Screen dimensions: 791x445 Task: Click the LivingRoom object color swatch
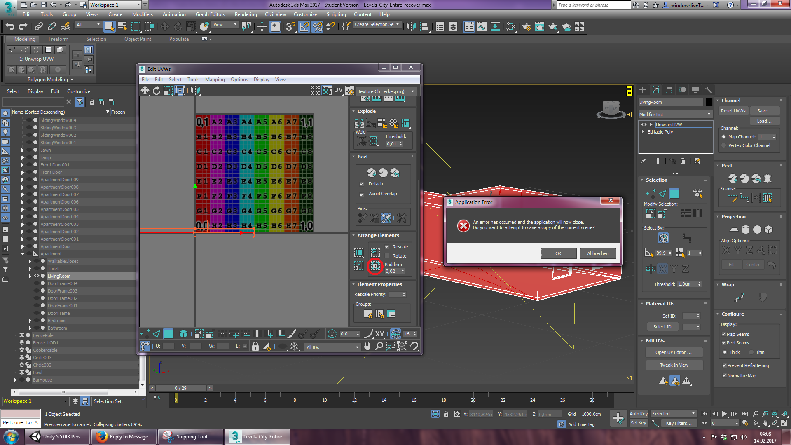tap(709, 102)
